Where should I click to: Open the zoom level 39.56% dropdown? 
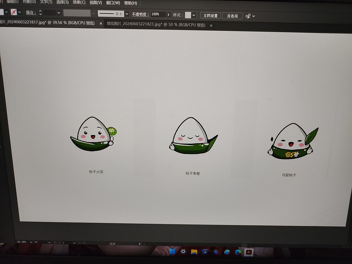pos(31,243)
